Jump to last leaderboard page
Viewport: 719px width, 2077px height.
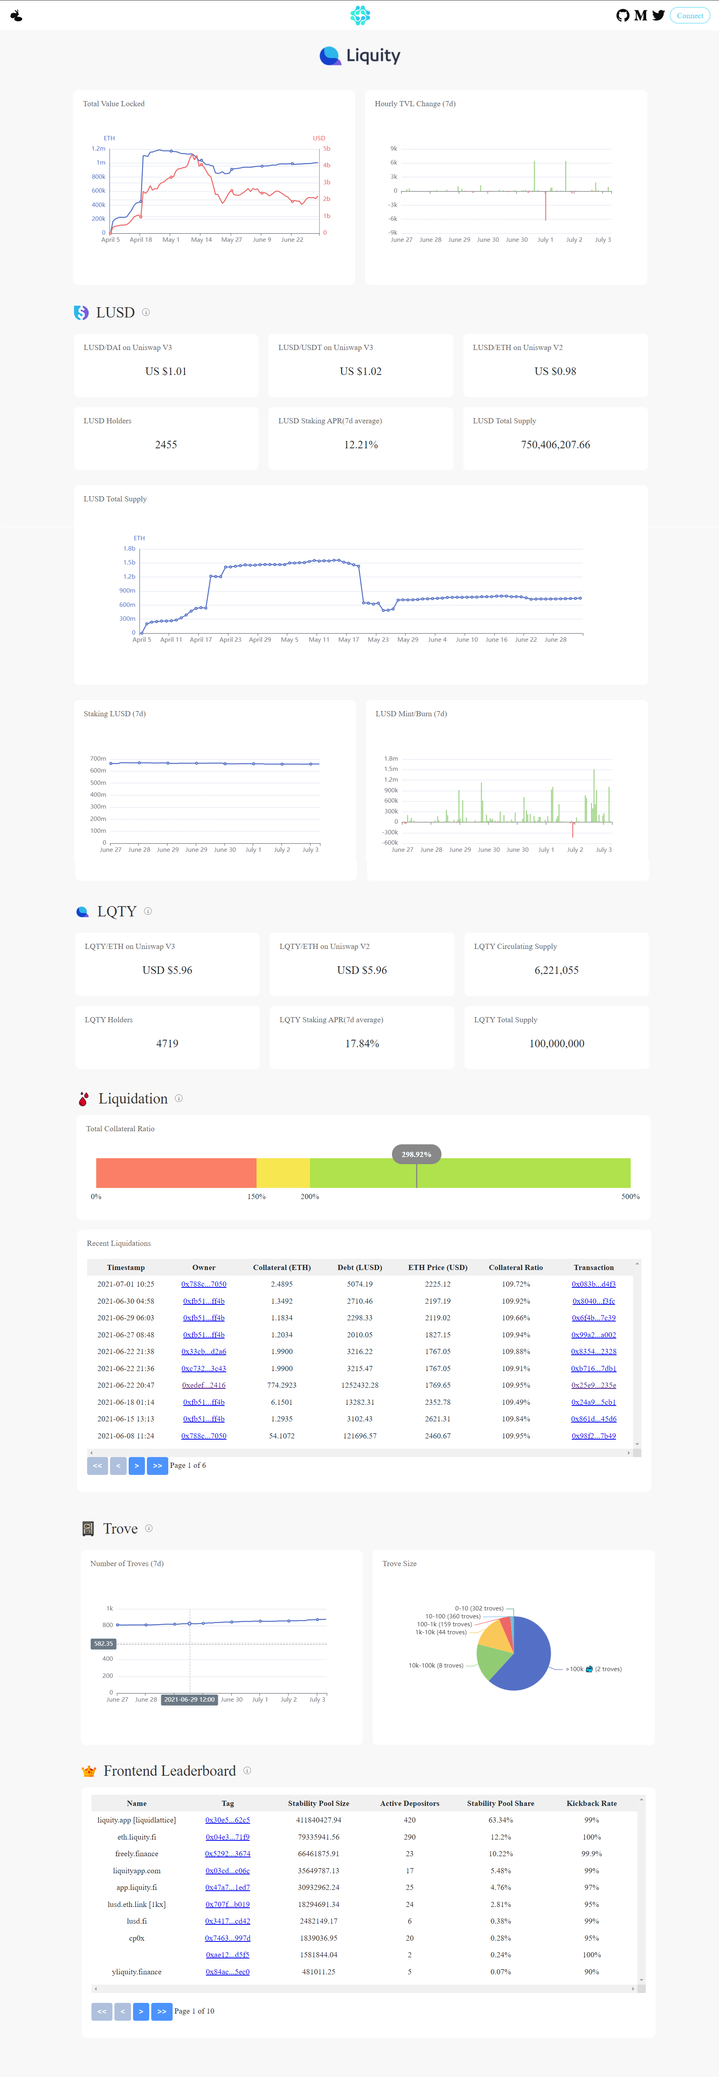pyautogui.click(x=162, y=2011)
